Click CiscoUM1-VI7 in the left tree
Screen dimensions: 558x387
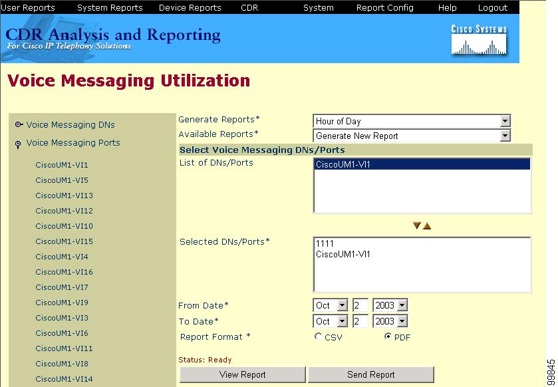62,287
